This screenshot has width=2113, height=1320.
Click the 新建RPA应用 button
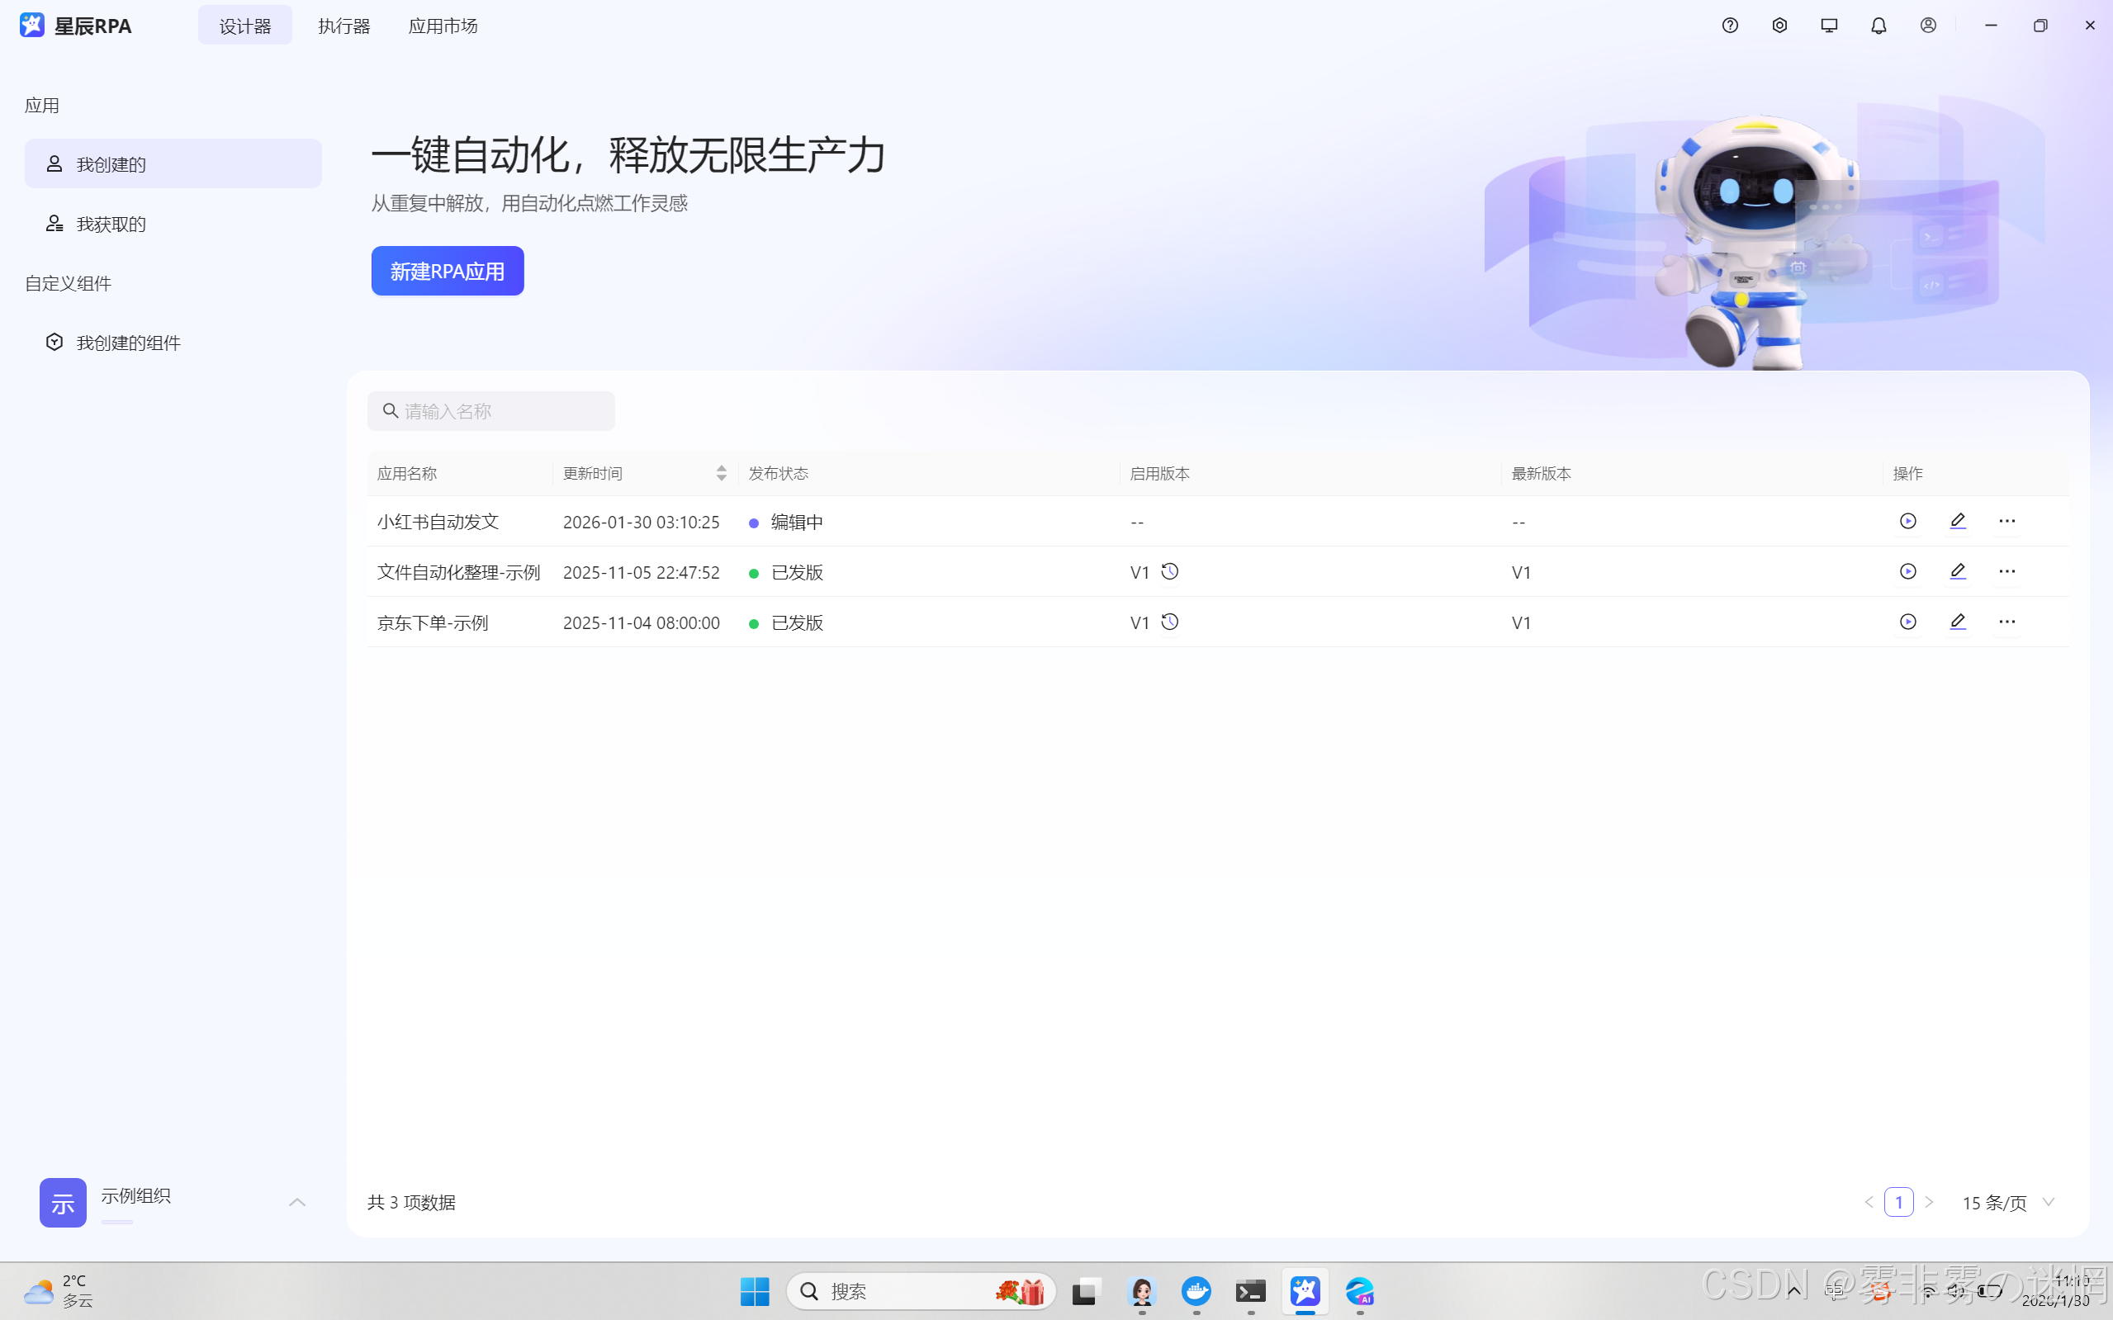pos(448,272)
